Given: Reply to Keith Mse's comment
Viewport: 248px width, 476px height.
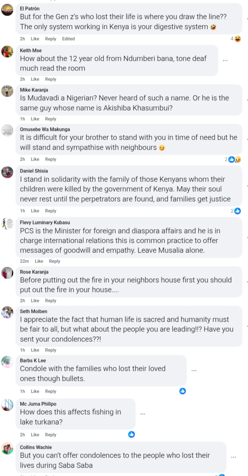Looking at the screenshot, I should pyautogui.click(x=51, y=79).
